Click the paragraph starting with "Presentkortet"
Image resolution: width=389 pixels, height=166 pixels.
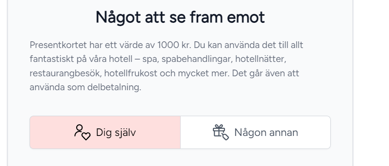(166, 66)
